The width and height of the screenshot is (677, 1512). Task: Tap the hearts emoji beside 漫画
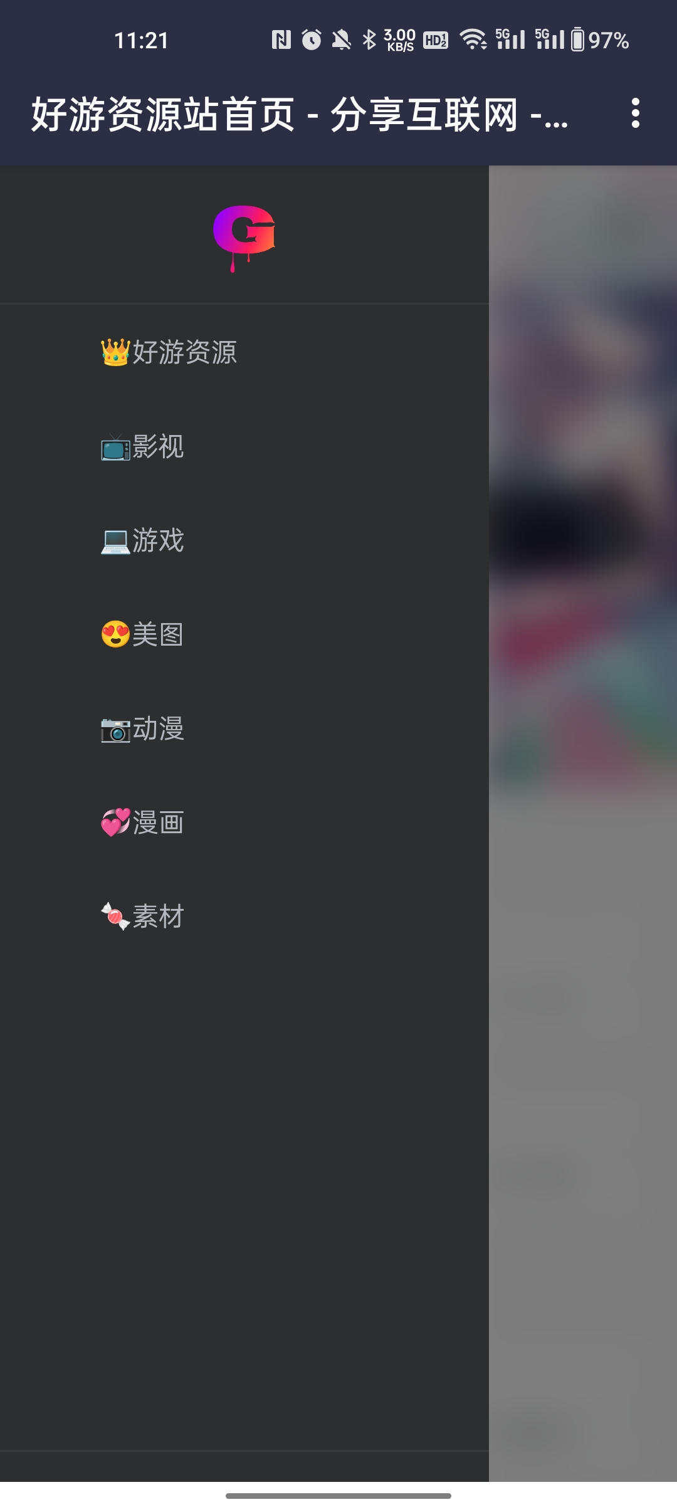115,822
